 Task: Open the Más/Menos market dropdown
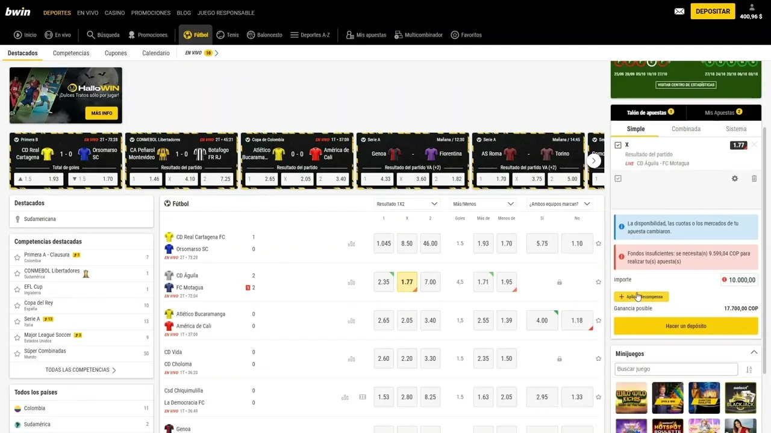[x=484, y=204]
